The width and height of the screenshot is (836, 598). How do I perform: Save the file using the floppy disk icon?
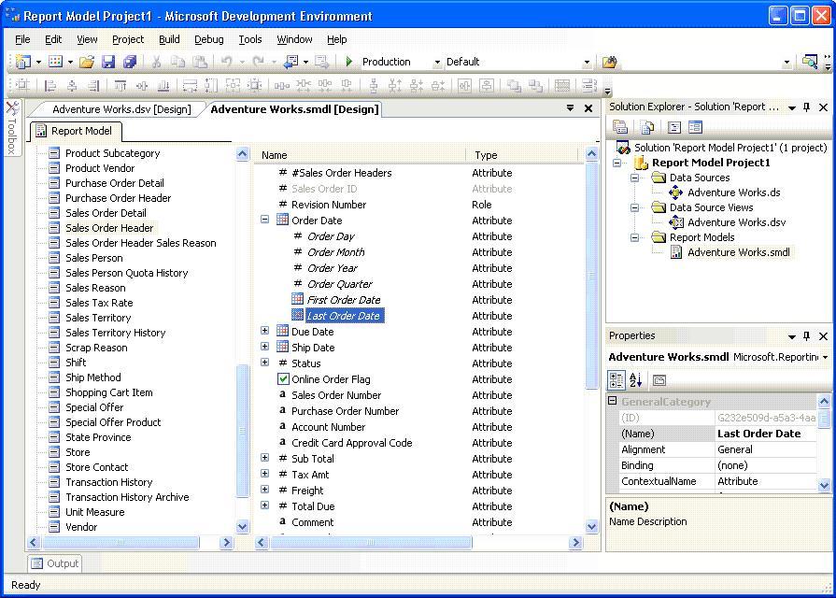(x=108, y=62)
